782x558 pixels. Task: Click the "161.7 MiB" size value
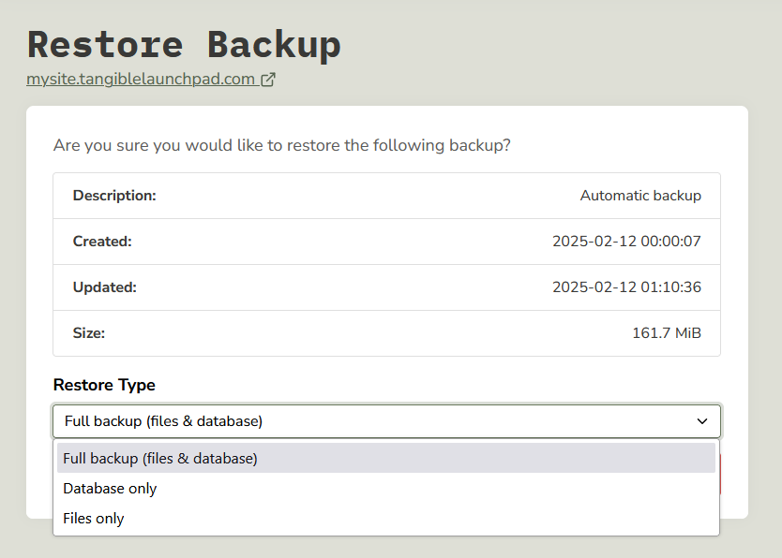coord(667,333)
